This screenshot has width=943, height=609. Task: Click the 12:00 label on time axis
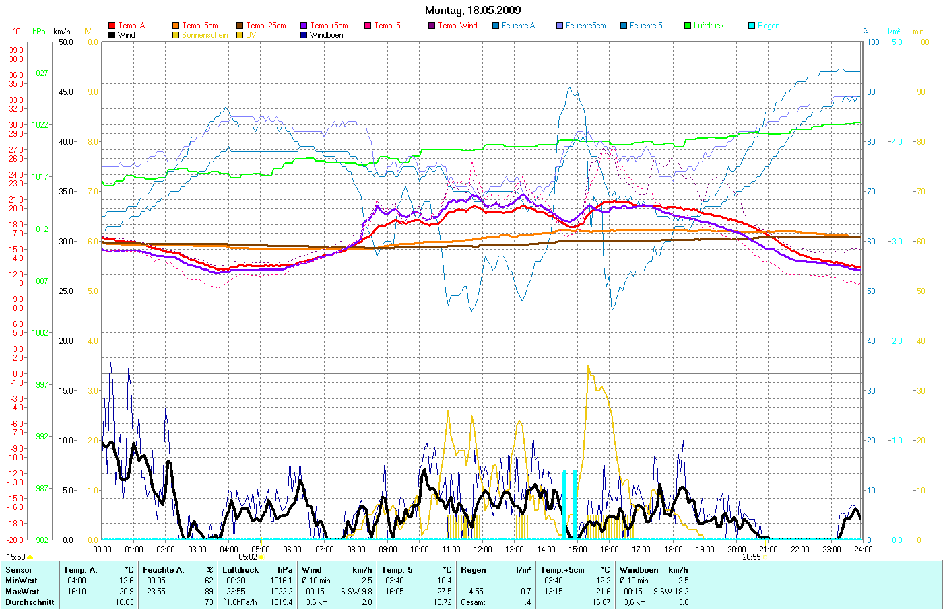tap(482, 550)
